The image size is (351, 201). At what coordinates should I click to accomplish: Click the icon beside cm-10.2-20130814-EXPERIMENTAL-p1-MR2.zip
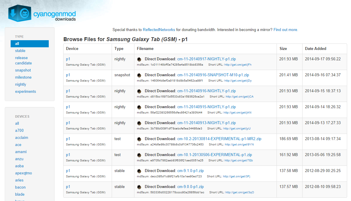[139, 139]
